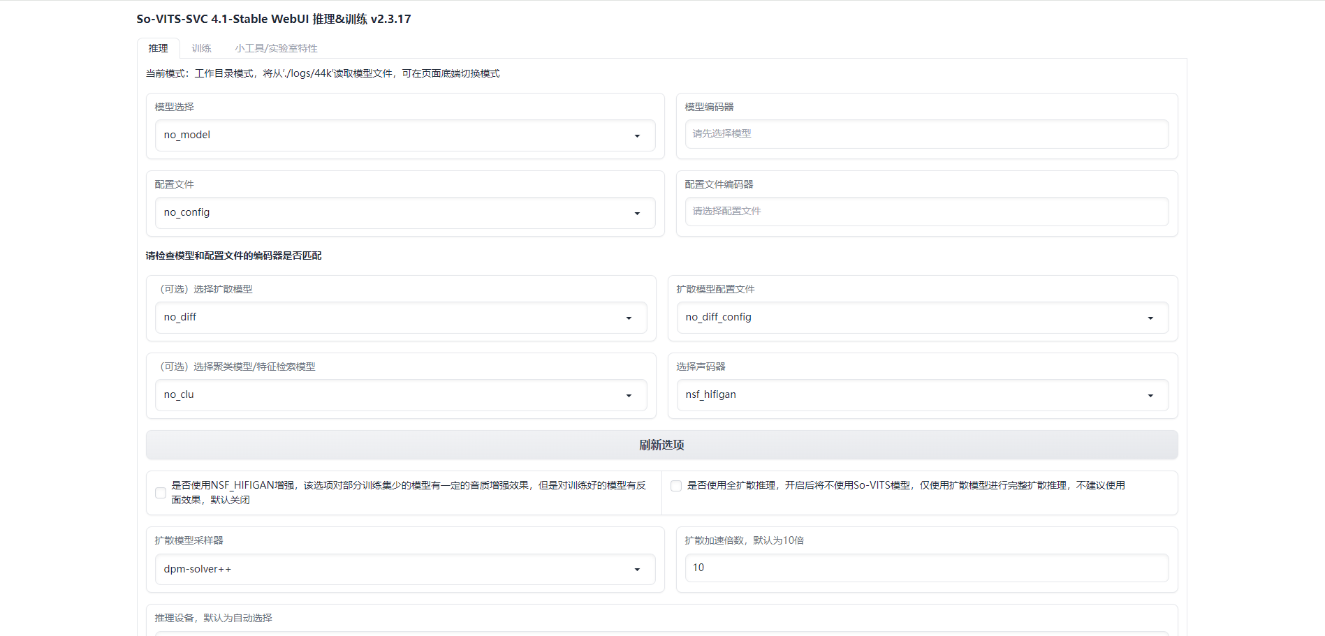Click the arrow of the no_model dropdown
Screen dimensions: 1325x636
(637, 136)
